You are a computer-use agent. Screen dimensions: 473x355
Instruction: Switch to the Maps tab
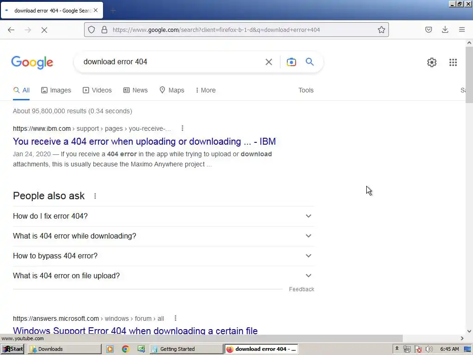tap(172, 90)
